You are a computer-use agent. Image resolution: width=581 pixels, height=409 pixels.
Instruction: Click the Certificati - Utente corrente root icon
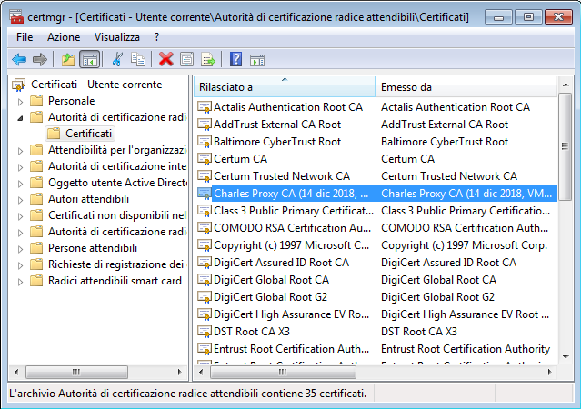click(18, 85)
